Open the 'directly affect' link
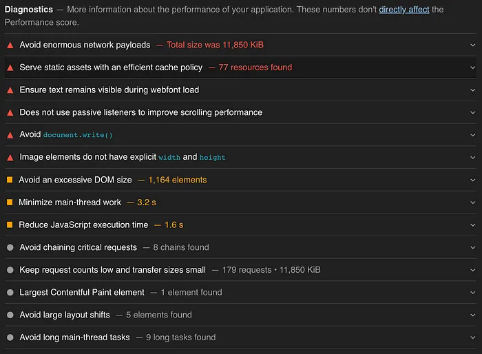This screenshot has height=354, width=482. [404, 10]
